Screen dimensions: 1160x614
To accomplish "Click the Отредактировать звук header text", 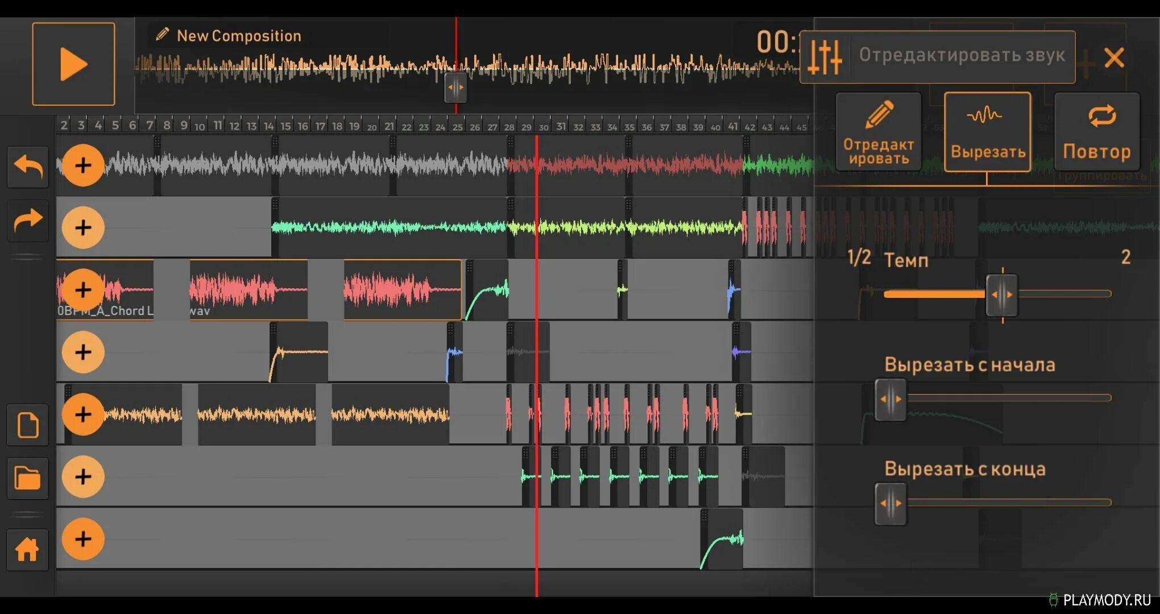I will [962, 55].
